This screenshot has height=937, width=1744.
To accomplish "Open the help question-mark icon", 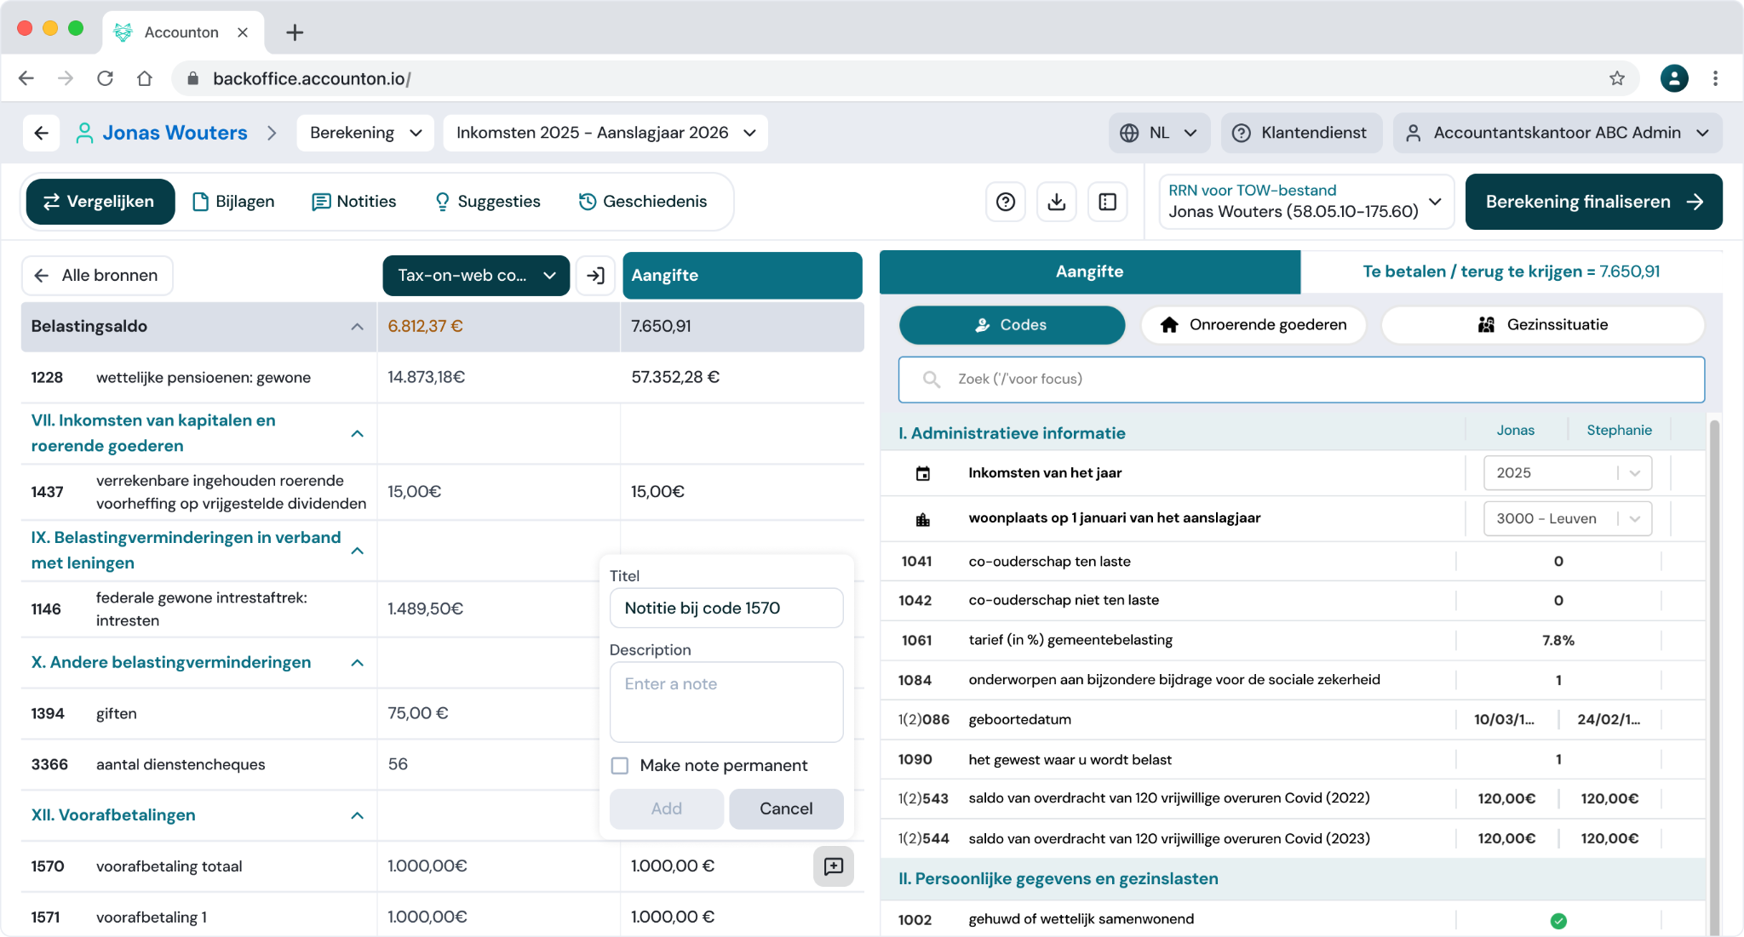I will [x=1006, y=202].
